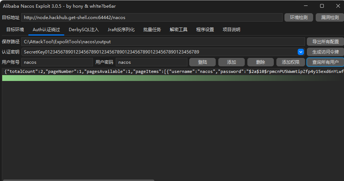Open the 解密工具 tab
Screen dimensions: 344x181
pyautogui.click(x=179, y=30)
